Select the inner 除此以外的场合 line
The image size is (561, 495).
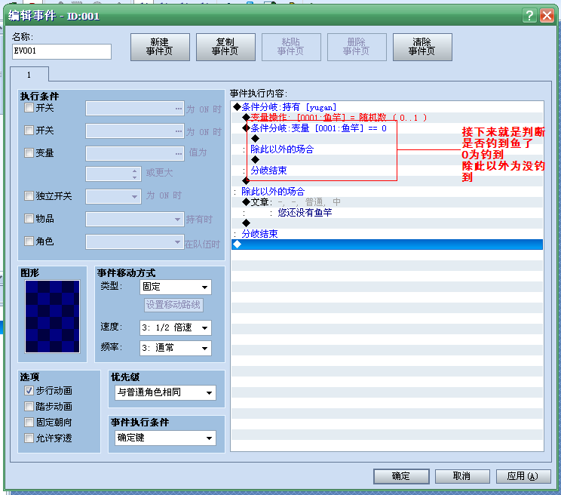pyautogui.click(x=387, y=149)
